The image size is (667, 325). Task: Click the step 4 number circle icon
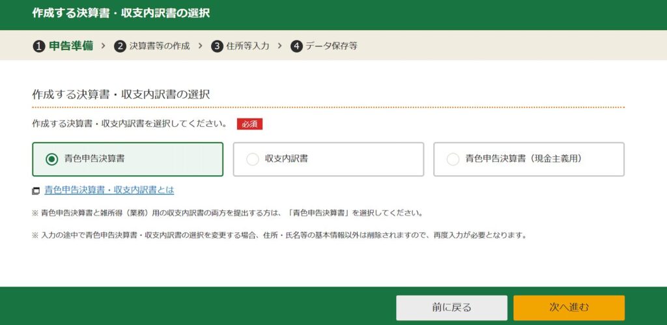point(296,46)
